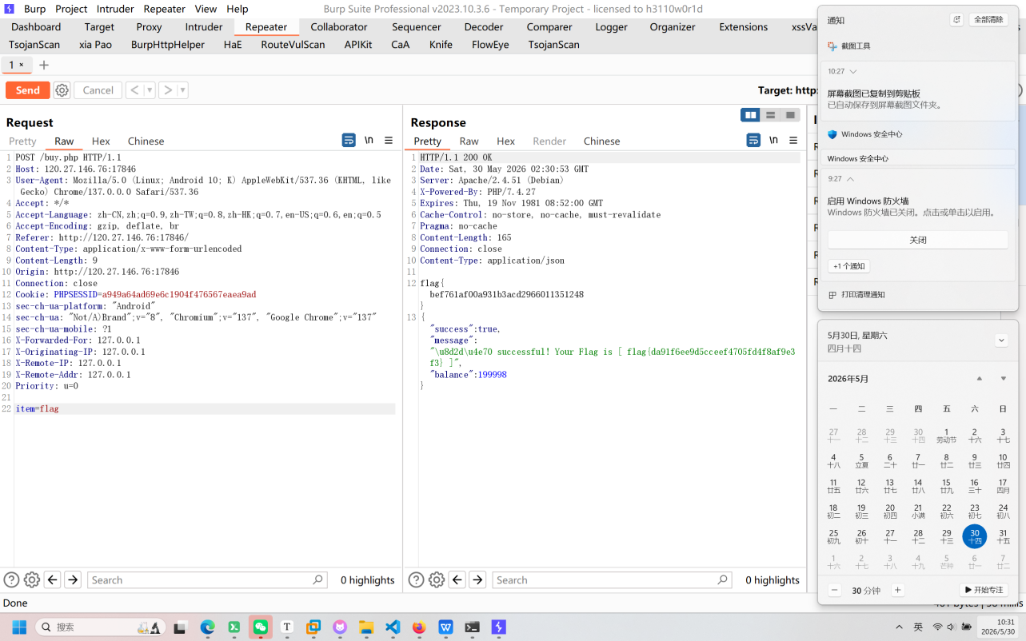Open Visual Studio Code from taskbar
The height and width of the screenshot is (641, 1026).
[x=393, y=627]
